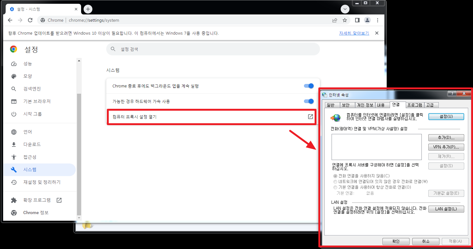
Task: Switch to 프로그램 tab
Action: [x=415, y=105]
